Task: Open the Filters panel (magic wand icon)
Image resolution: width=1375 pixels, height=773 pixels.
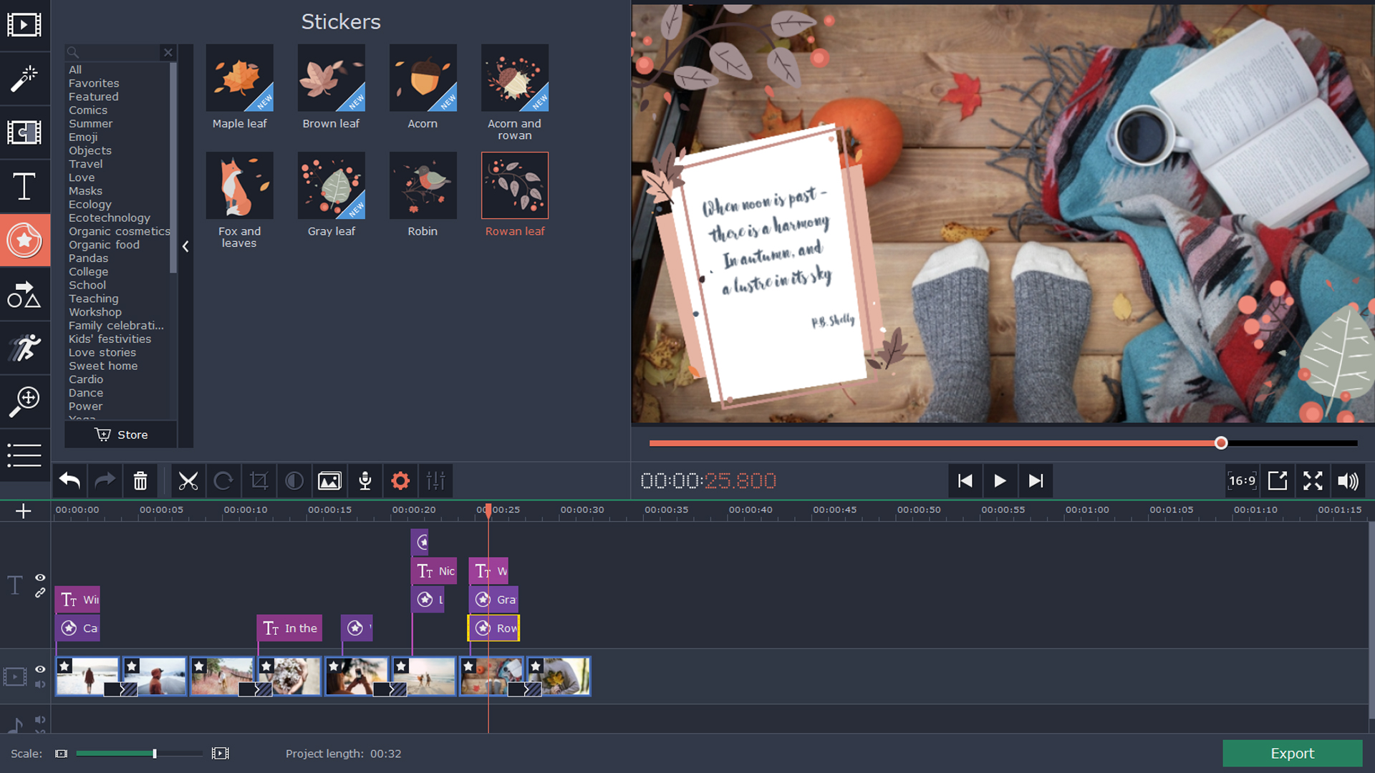Action: 24,79
